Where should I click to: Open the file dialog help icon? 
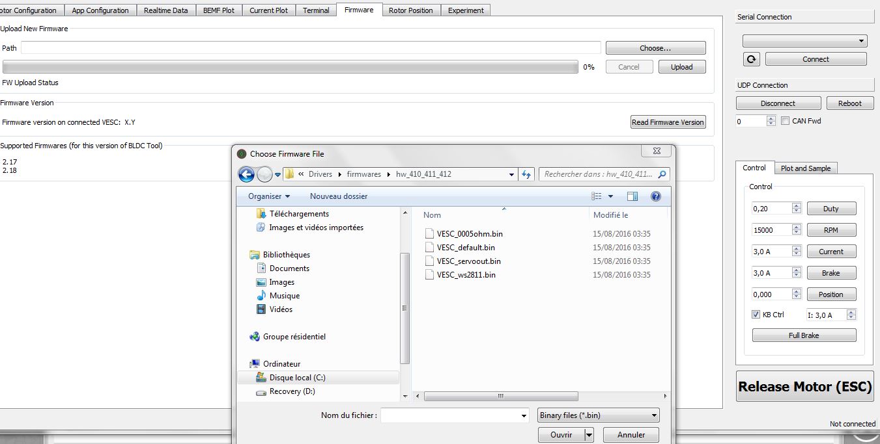pos(656,196)
